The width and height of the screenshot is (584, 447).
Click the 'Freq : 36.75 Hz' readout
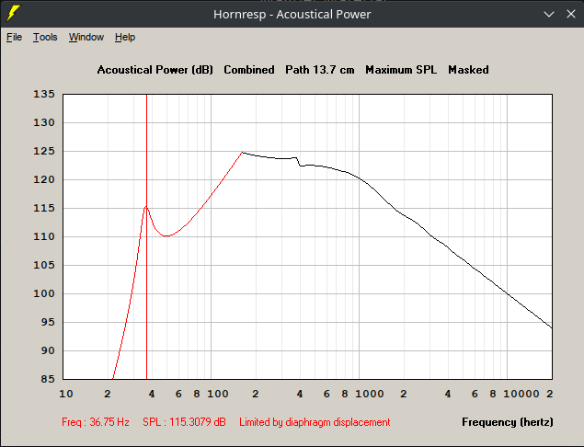pyautogui.click(x=96, y=422)
